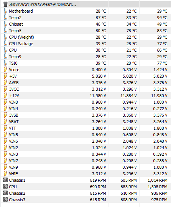Screen dimensions: 171x207
Task: Click Chassis2 maximum value 936 RPM
Action: coord(159,193)
